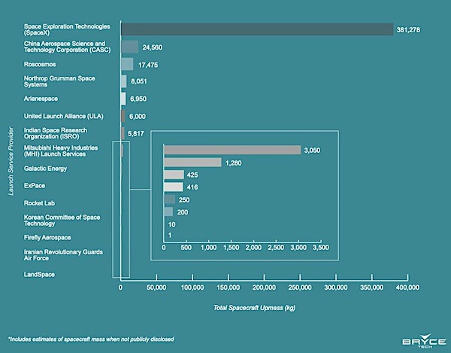Click the value '6,000'

[138, 117]
